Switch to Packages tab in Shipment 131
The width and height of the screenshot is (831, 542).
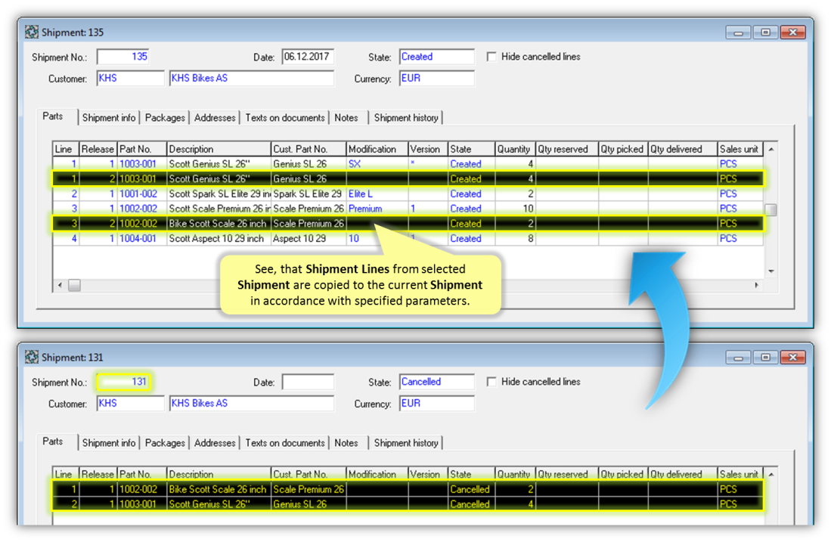[165, 443]
